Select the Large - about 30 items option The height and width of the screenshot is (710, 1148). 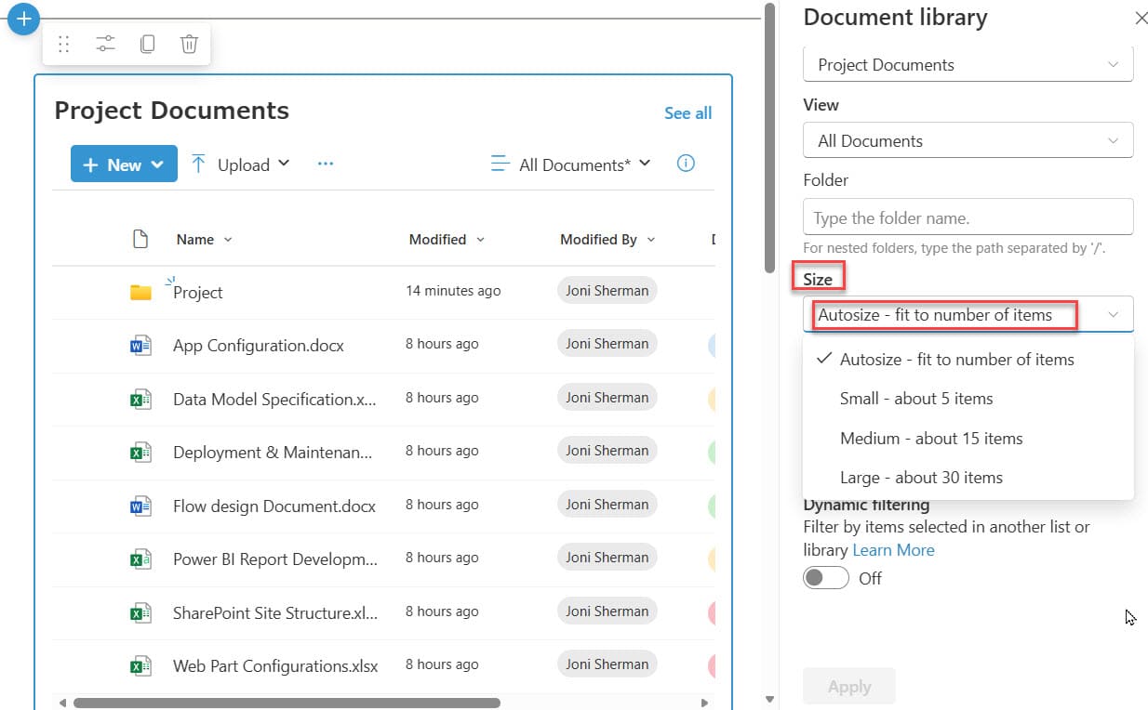[x=922, y=477]
